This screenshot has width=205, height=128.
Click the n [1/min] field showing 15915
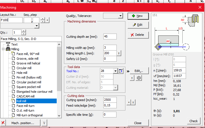pos(179,71)
